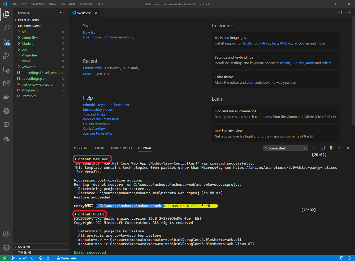Switch to the DEBUG CONSOLE tab
The height and width of the screenshot is (261, 355).
pos(121,148)
